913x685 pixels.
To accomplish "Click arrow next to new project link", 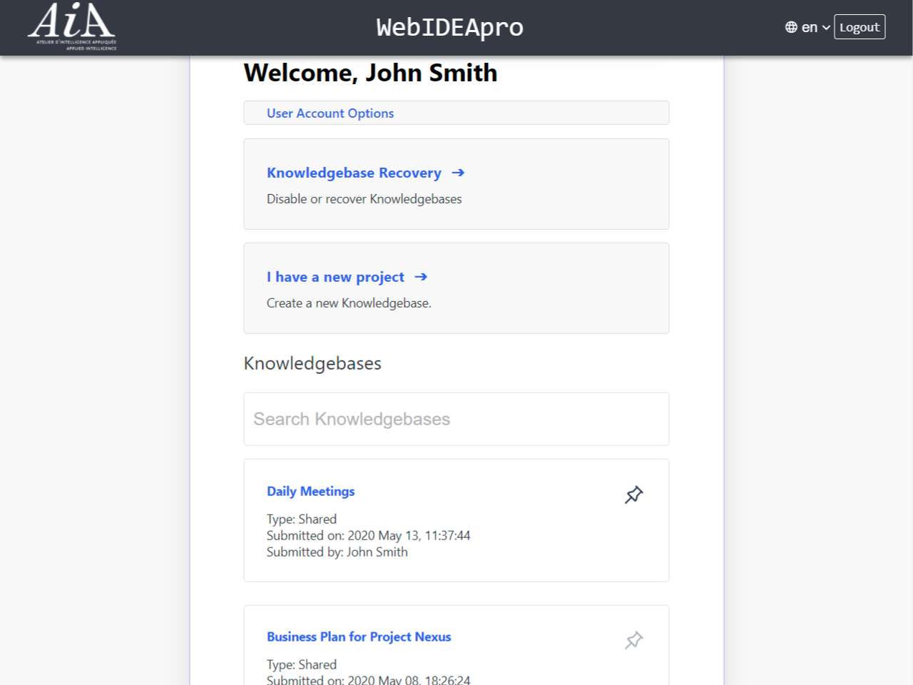I will pos(421,277).
